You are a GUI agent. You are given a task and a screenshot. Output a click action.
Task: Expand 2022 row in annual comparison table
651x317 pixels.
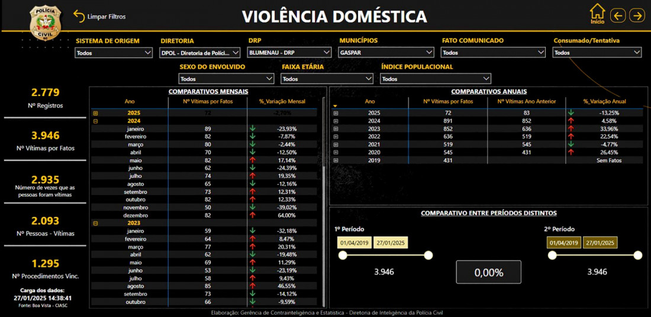coord(336,137)
